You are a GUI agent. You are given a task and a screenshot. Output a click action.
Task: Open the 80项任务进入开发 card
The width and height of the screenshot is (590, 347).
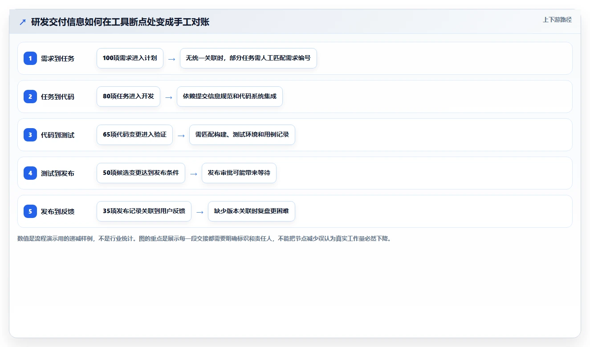coord(128,97)
